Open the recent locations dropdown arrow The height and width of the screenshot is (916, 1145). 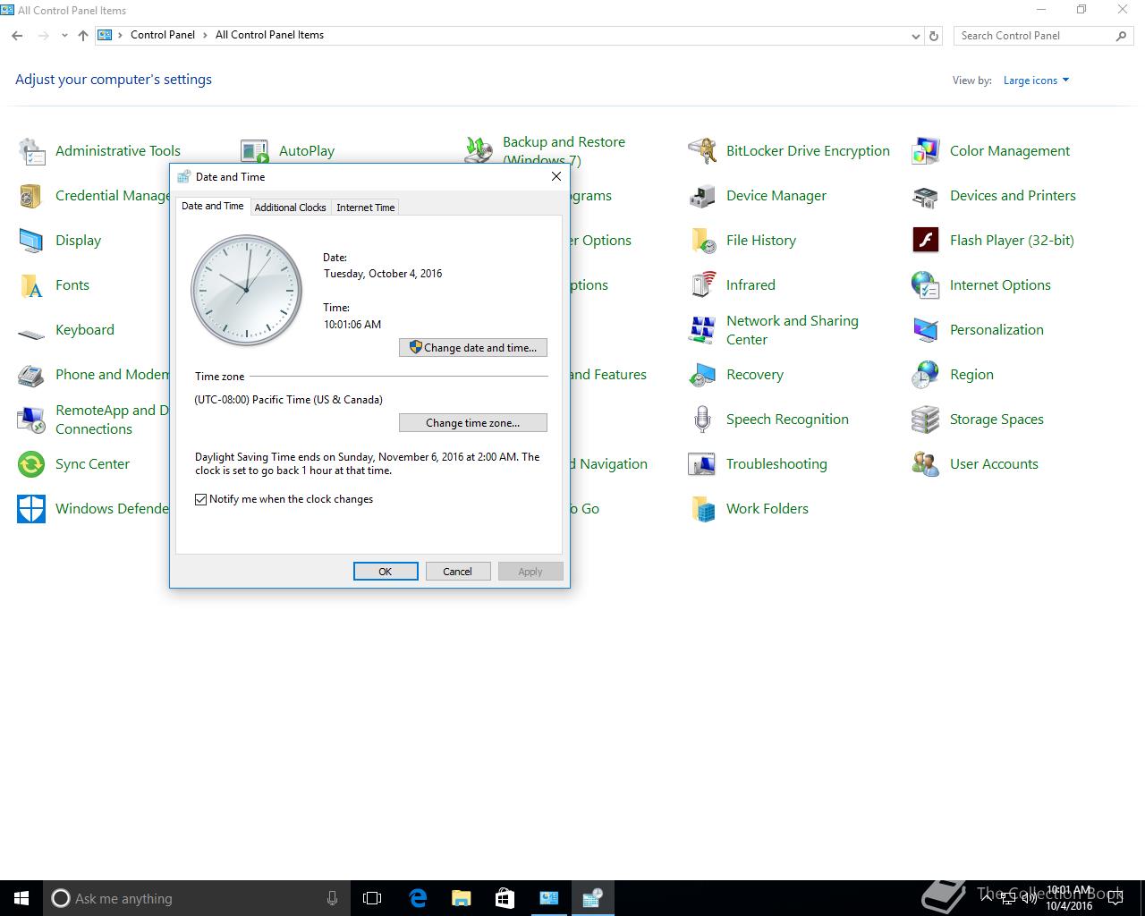coord(64,36)
